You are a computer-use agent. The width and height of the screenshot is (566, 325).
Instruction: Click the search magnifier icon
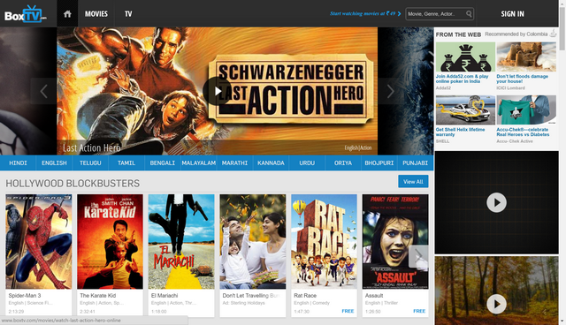(x=469, y=14)
